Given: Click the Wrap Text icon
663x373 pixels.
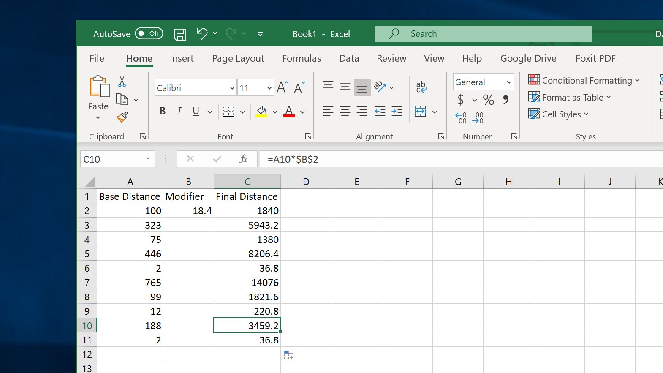Looking at the screenshot, I should 421,87.
